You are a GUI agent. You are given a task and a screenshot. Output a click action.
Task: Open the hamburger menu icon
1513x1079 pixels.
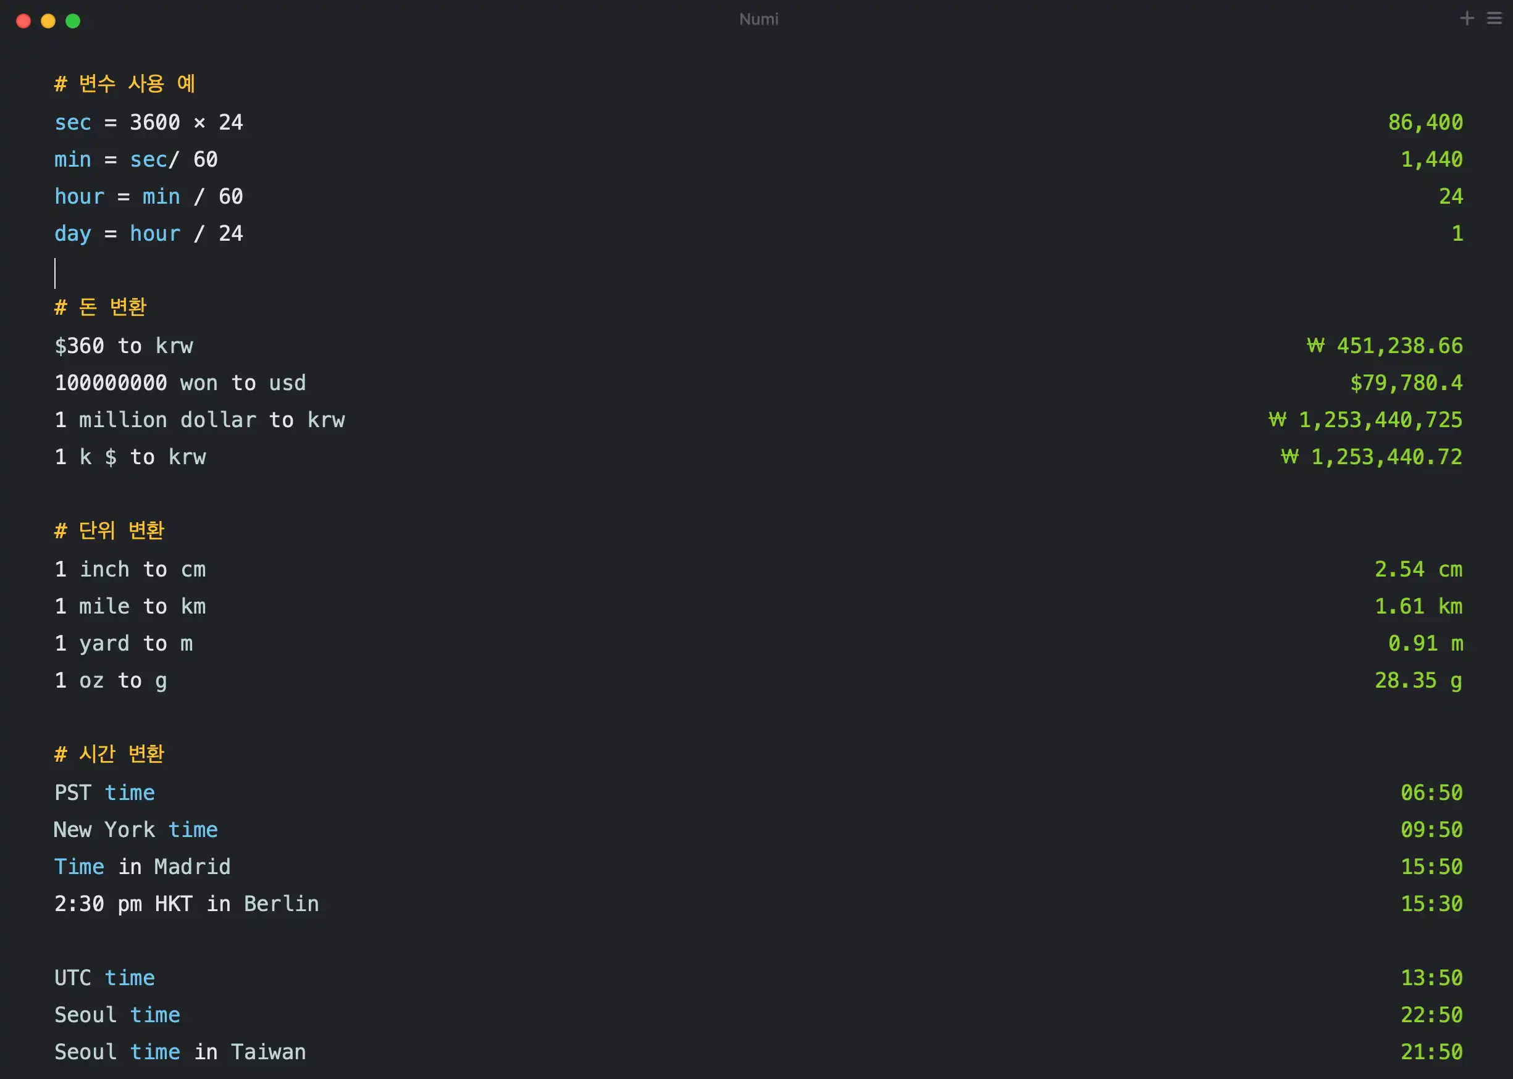tap(1494, 19)
